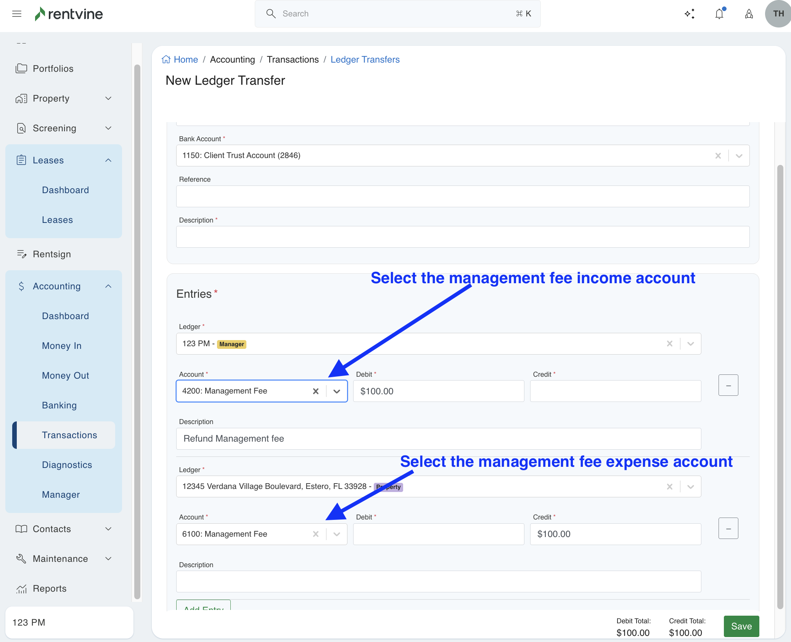Open Money In under Accounting
Screen dimensions: 791x642
point(62,346)
